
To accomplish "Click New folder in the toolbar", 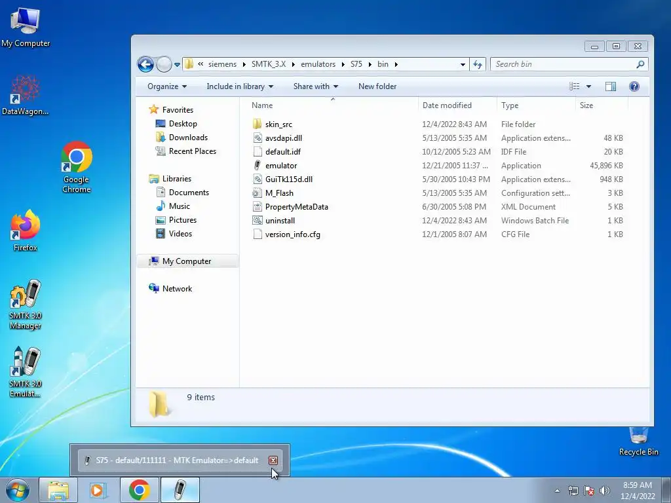I will point(377,86).
